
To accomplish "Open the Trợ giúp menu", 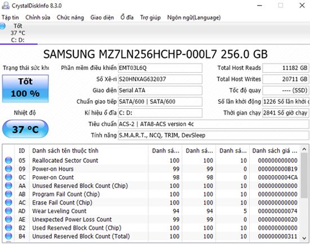I will click(x=150, y=17).
